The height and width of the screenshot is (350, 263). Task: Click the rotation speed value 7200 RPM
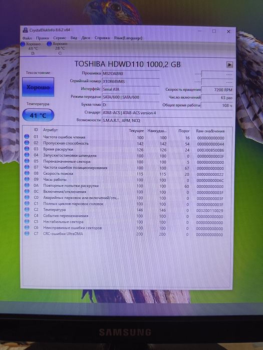[217, 90]
